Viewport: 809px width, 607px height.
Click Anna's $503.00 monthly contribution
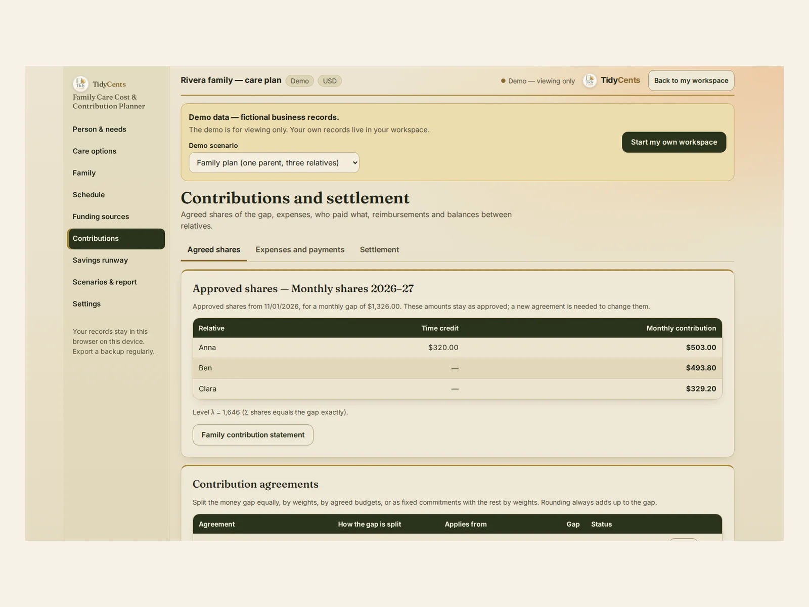[x=701, y=348]
